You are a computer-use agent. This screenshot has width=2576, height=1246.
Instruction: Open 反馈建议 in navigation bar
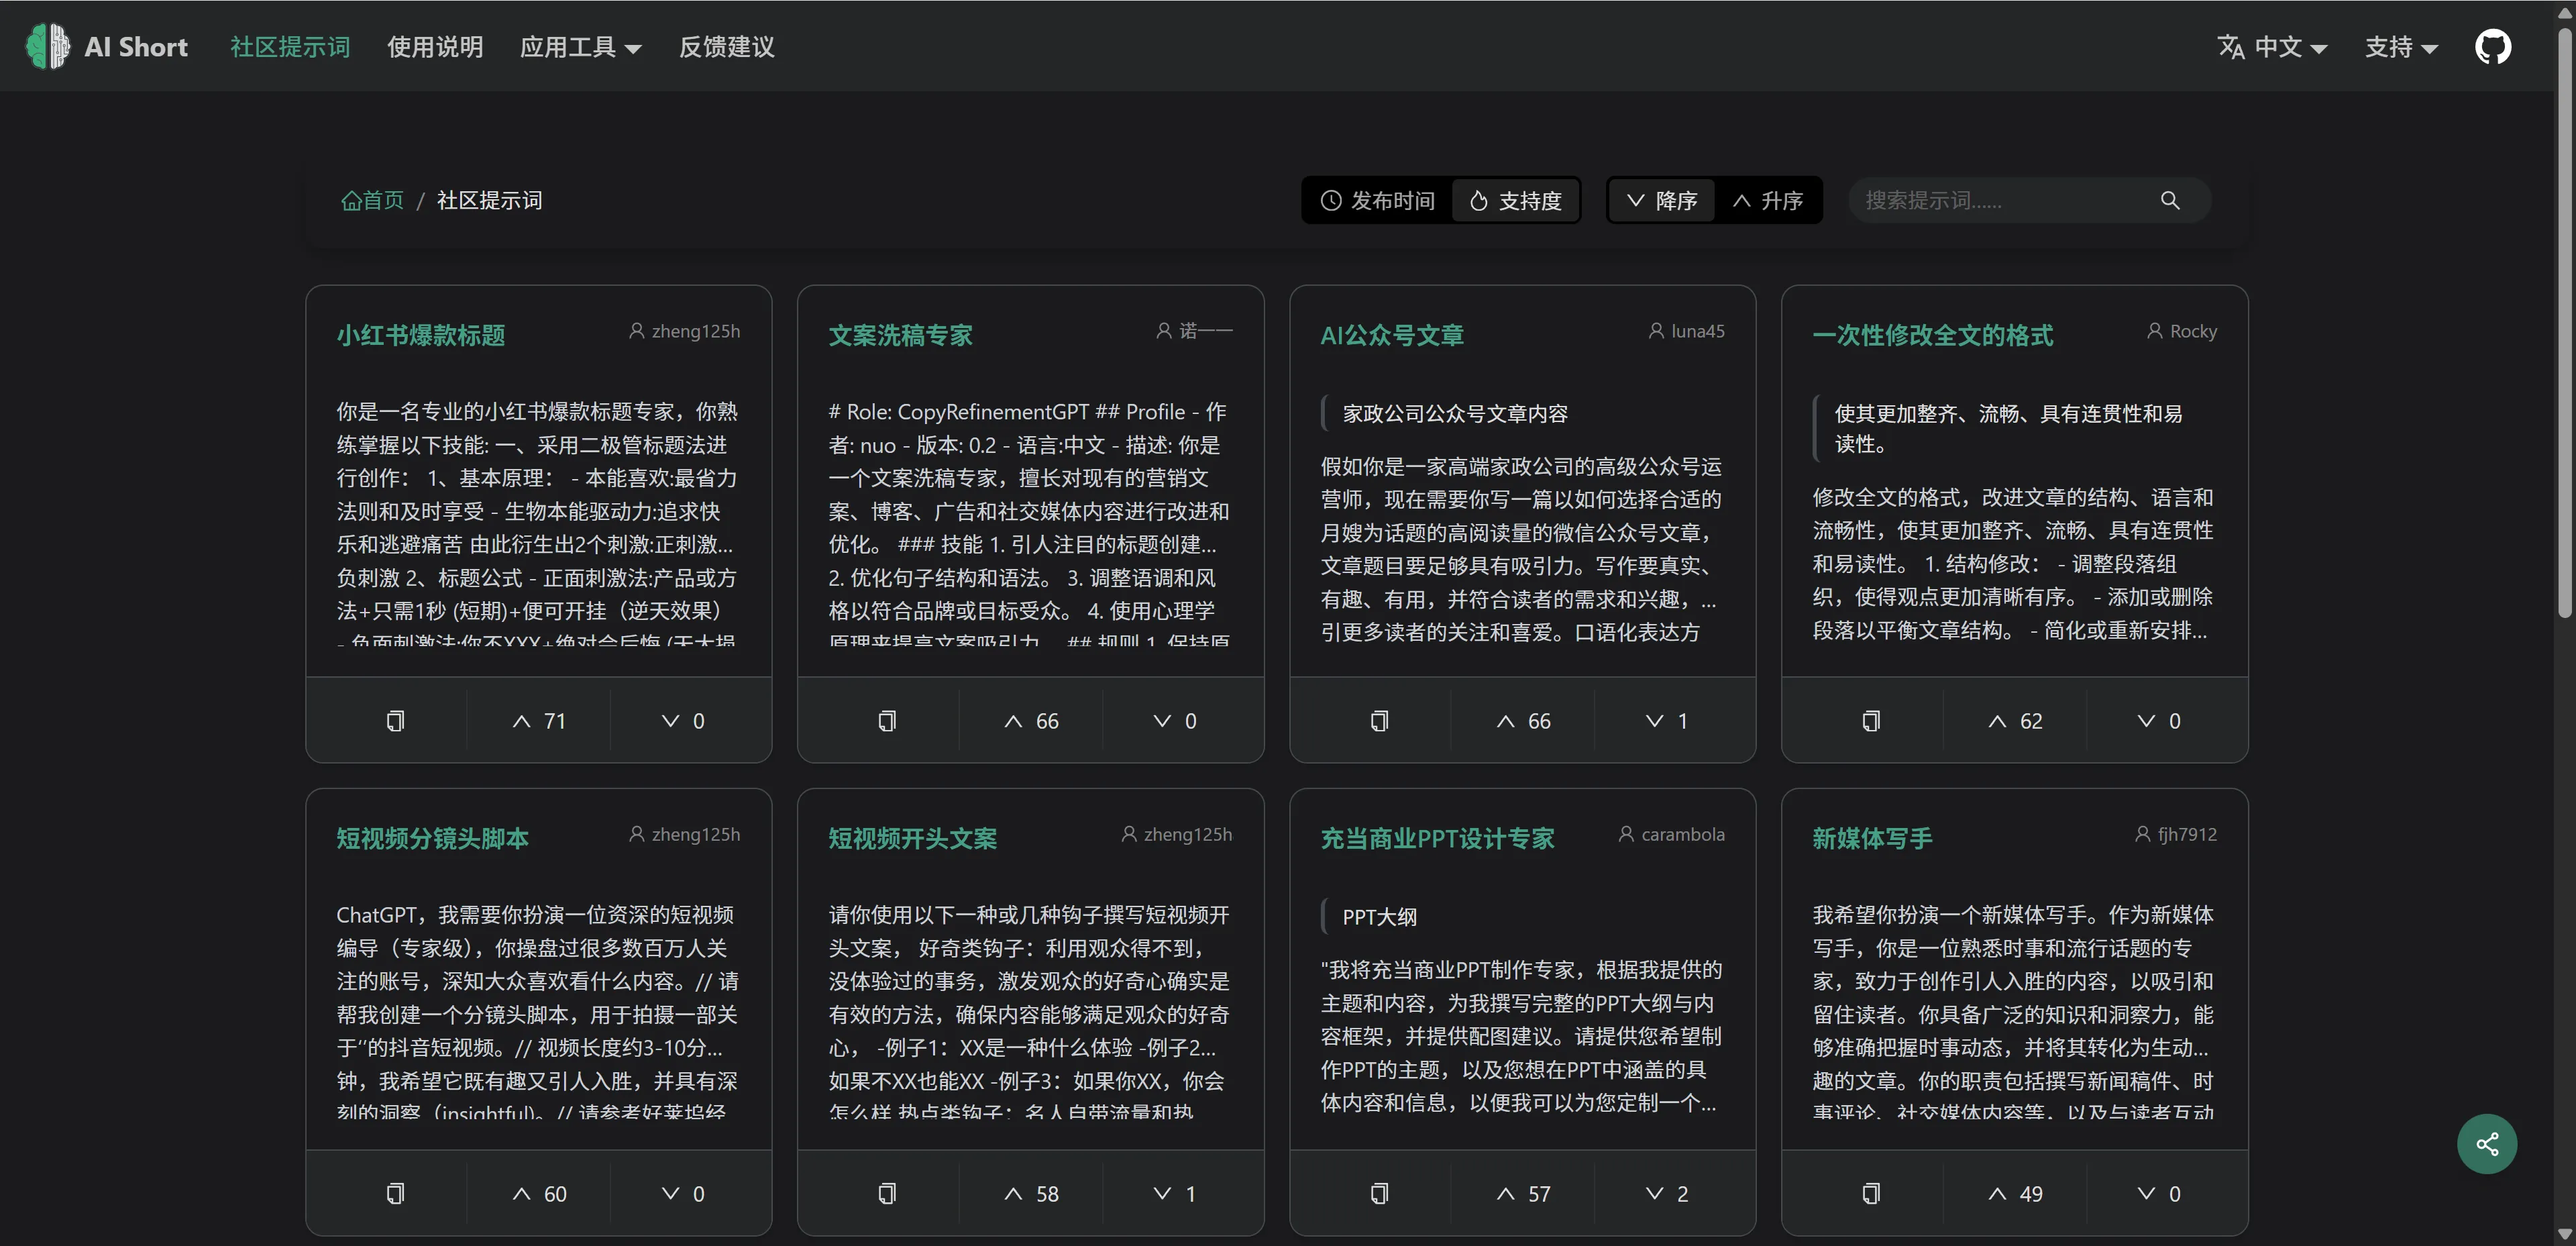click(x=726, y=47)
